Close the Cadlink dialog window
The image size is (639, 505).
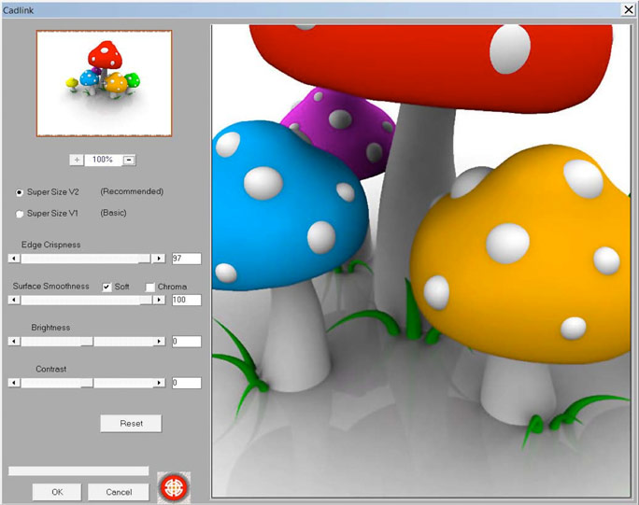pyautogui.click(x=628, y=9)
